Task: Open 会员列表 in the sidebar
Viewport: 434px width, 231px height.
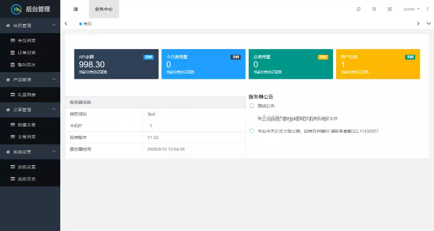Action: click(27, 40)
